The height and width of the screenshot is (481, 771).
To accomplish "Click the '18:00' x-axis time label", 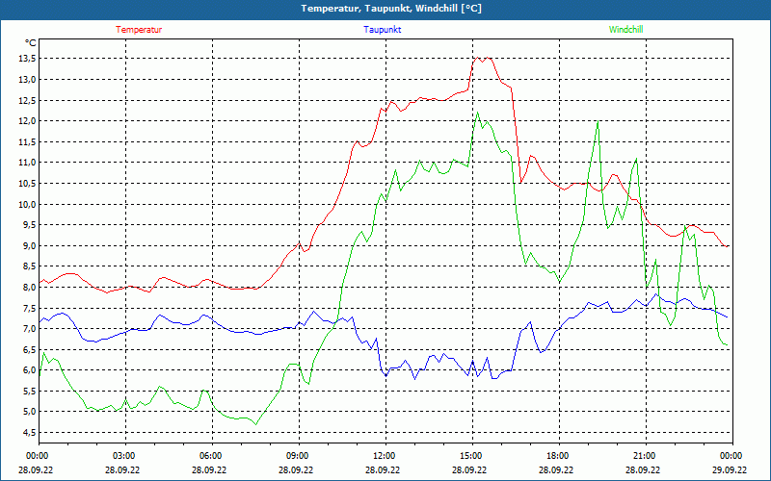I will tap(559, 455).
